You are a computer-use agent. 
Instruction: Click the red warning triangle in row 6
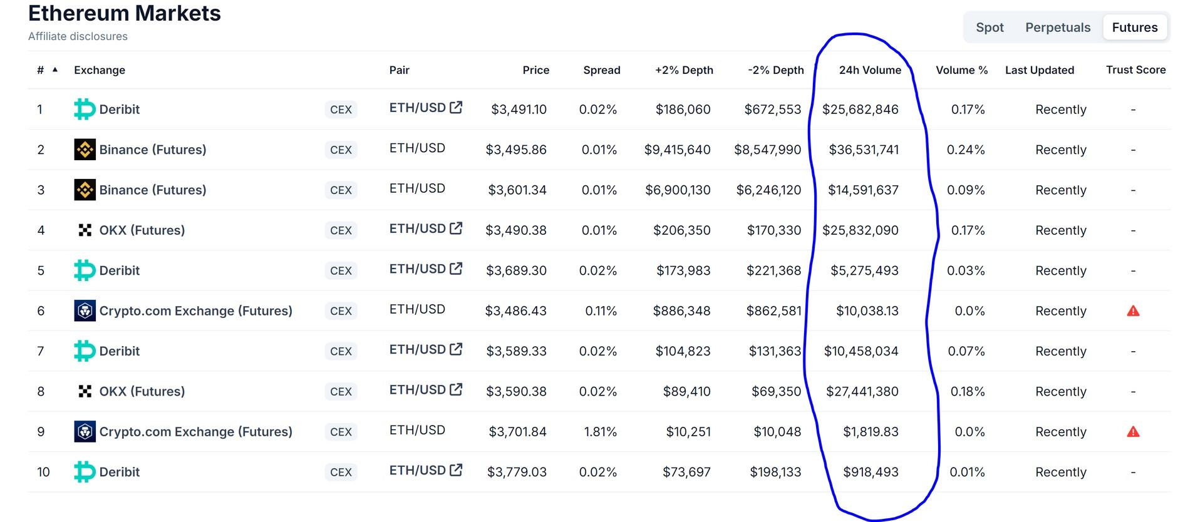1133,311
